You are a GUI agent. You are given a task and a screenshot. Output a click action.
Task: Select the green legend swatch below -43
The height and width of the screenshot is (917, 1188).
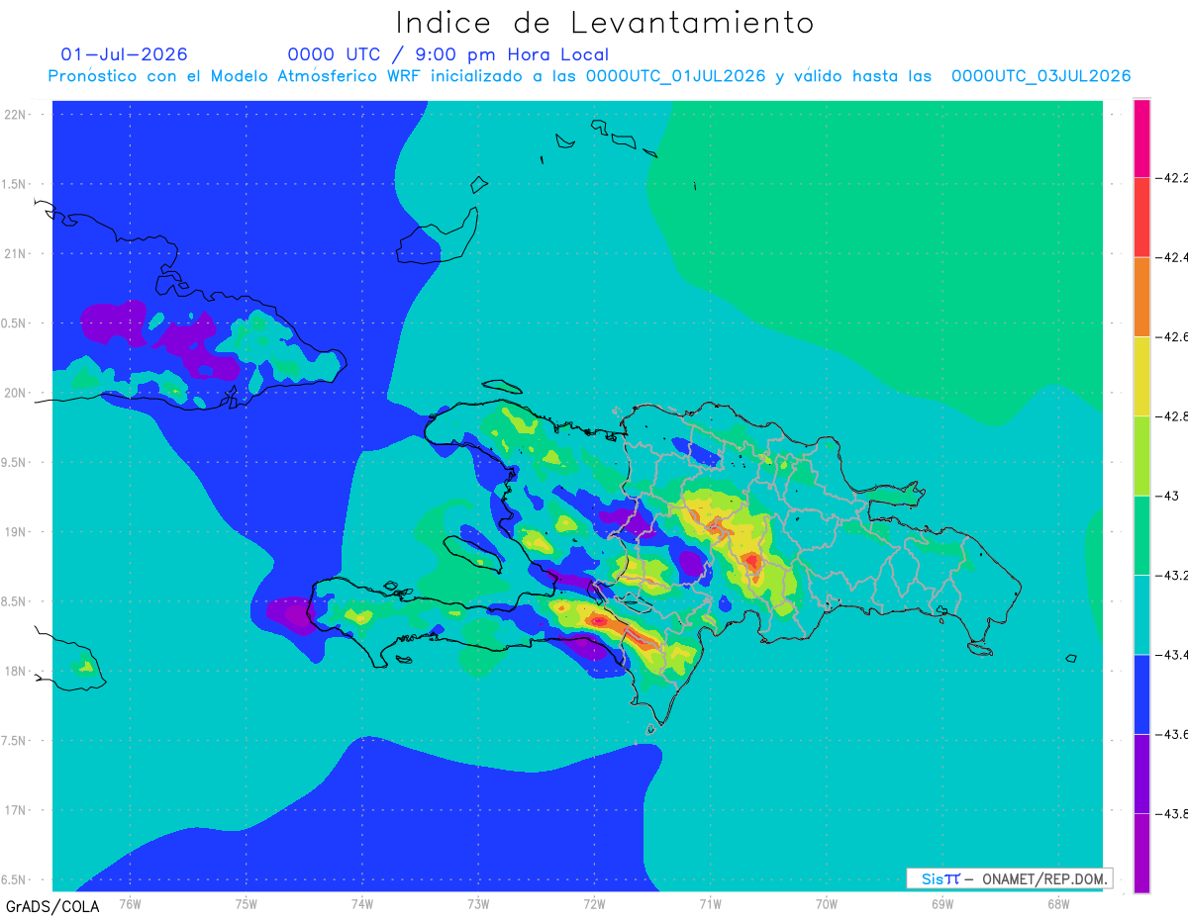click(1141, 535)
